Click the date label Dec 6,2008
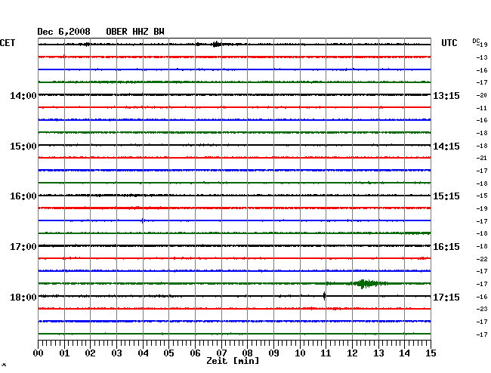 click(63, 32)
